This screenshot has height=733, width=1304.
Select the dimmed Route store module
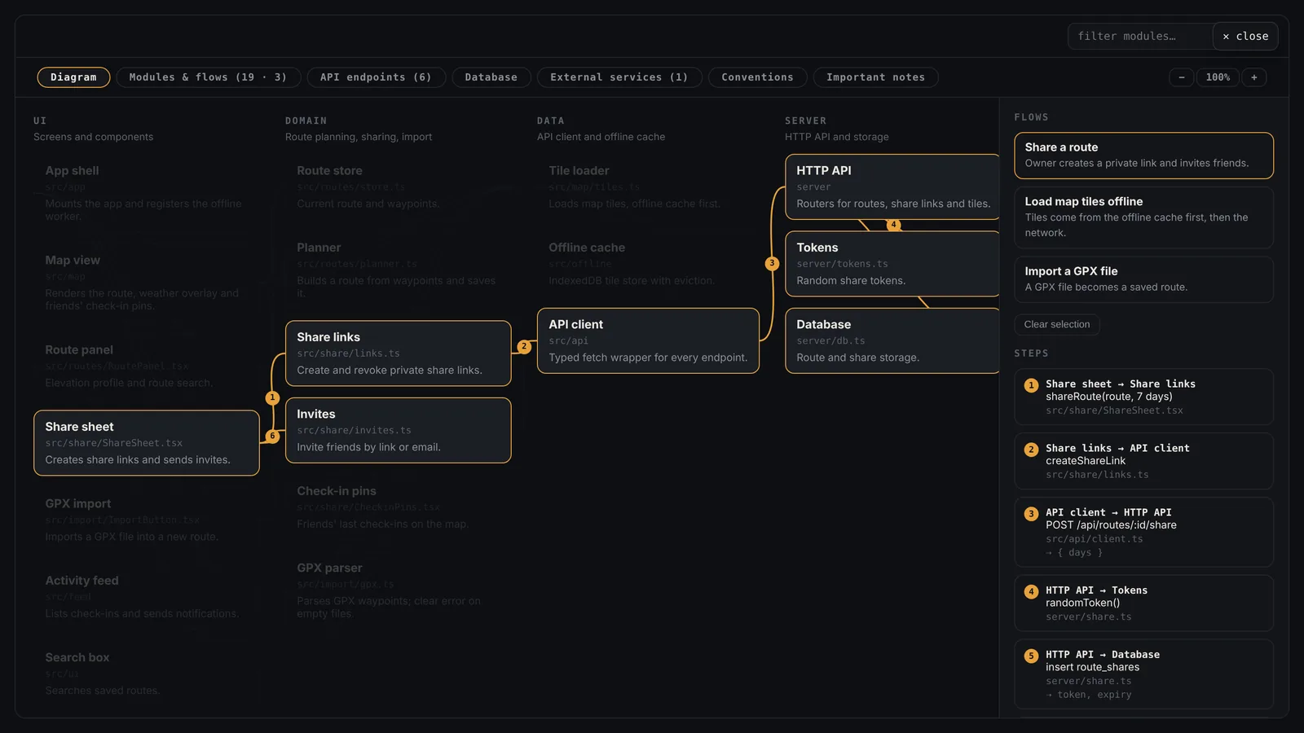399,187
